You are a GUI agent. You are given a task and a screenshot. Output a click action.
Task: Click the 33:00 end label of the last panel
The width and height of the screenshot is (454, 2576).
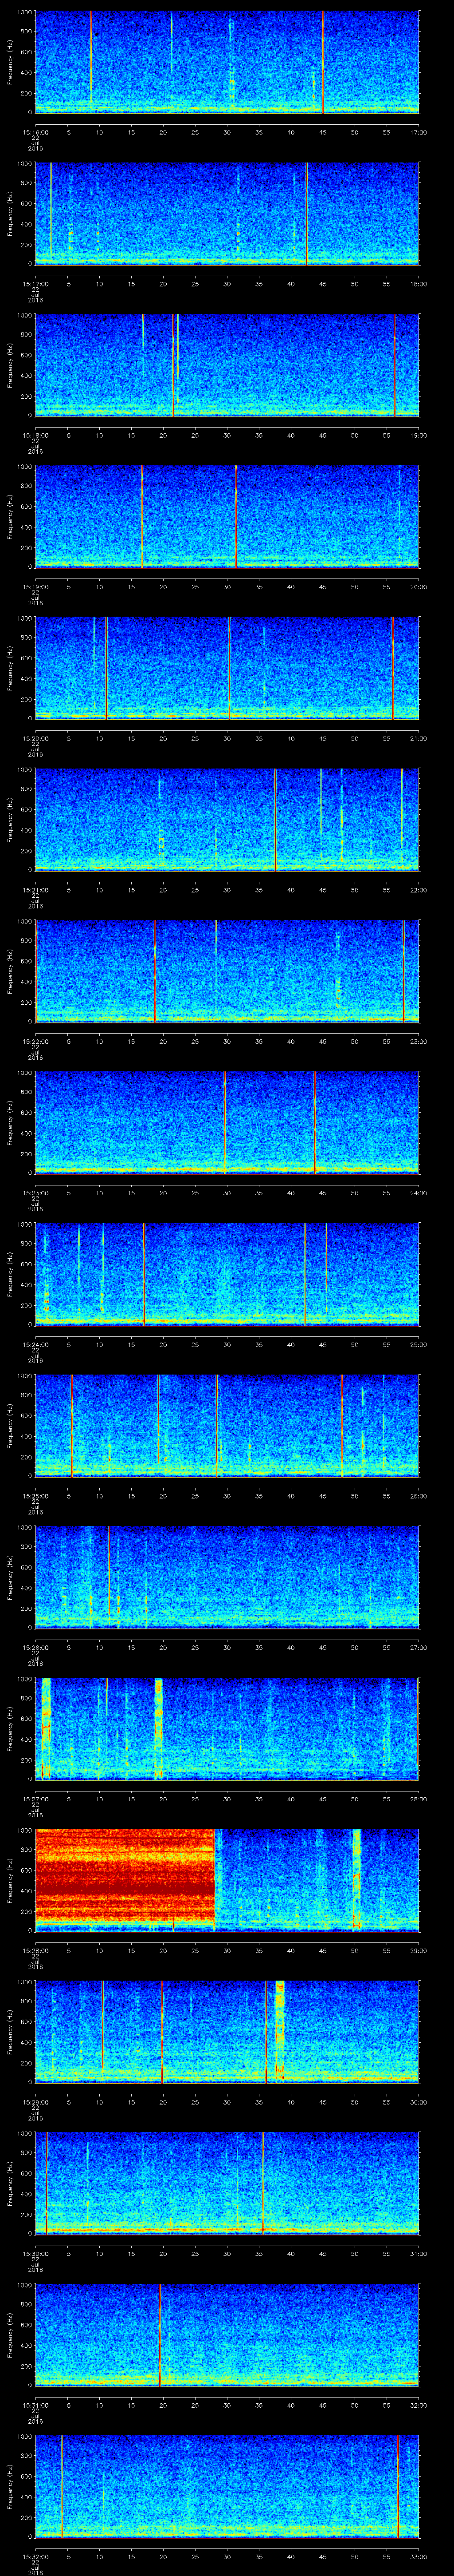418,2556
